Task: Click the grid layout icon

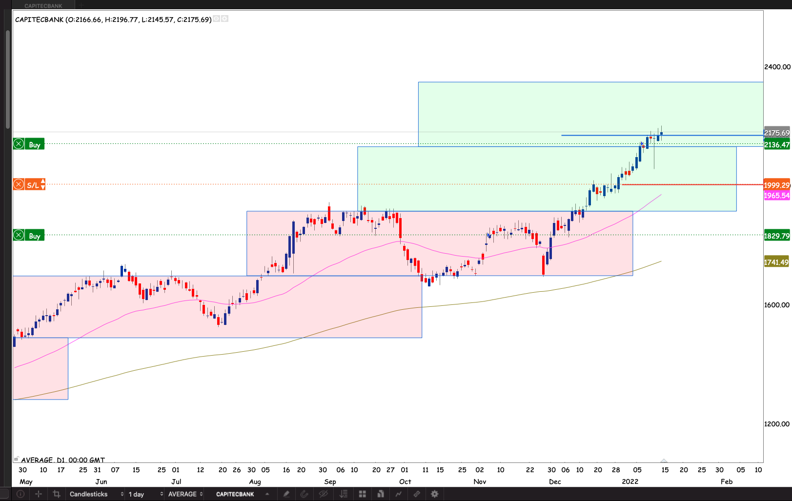Action: [362, 494]
